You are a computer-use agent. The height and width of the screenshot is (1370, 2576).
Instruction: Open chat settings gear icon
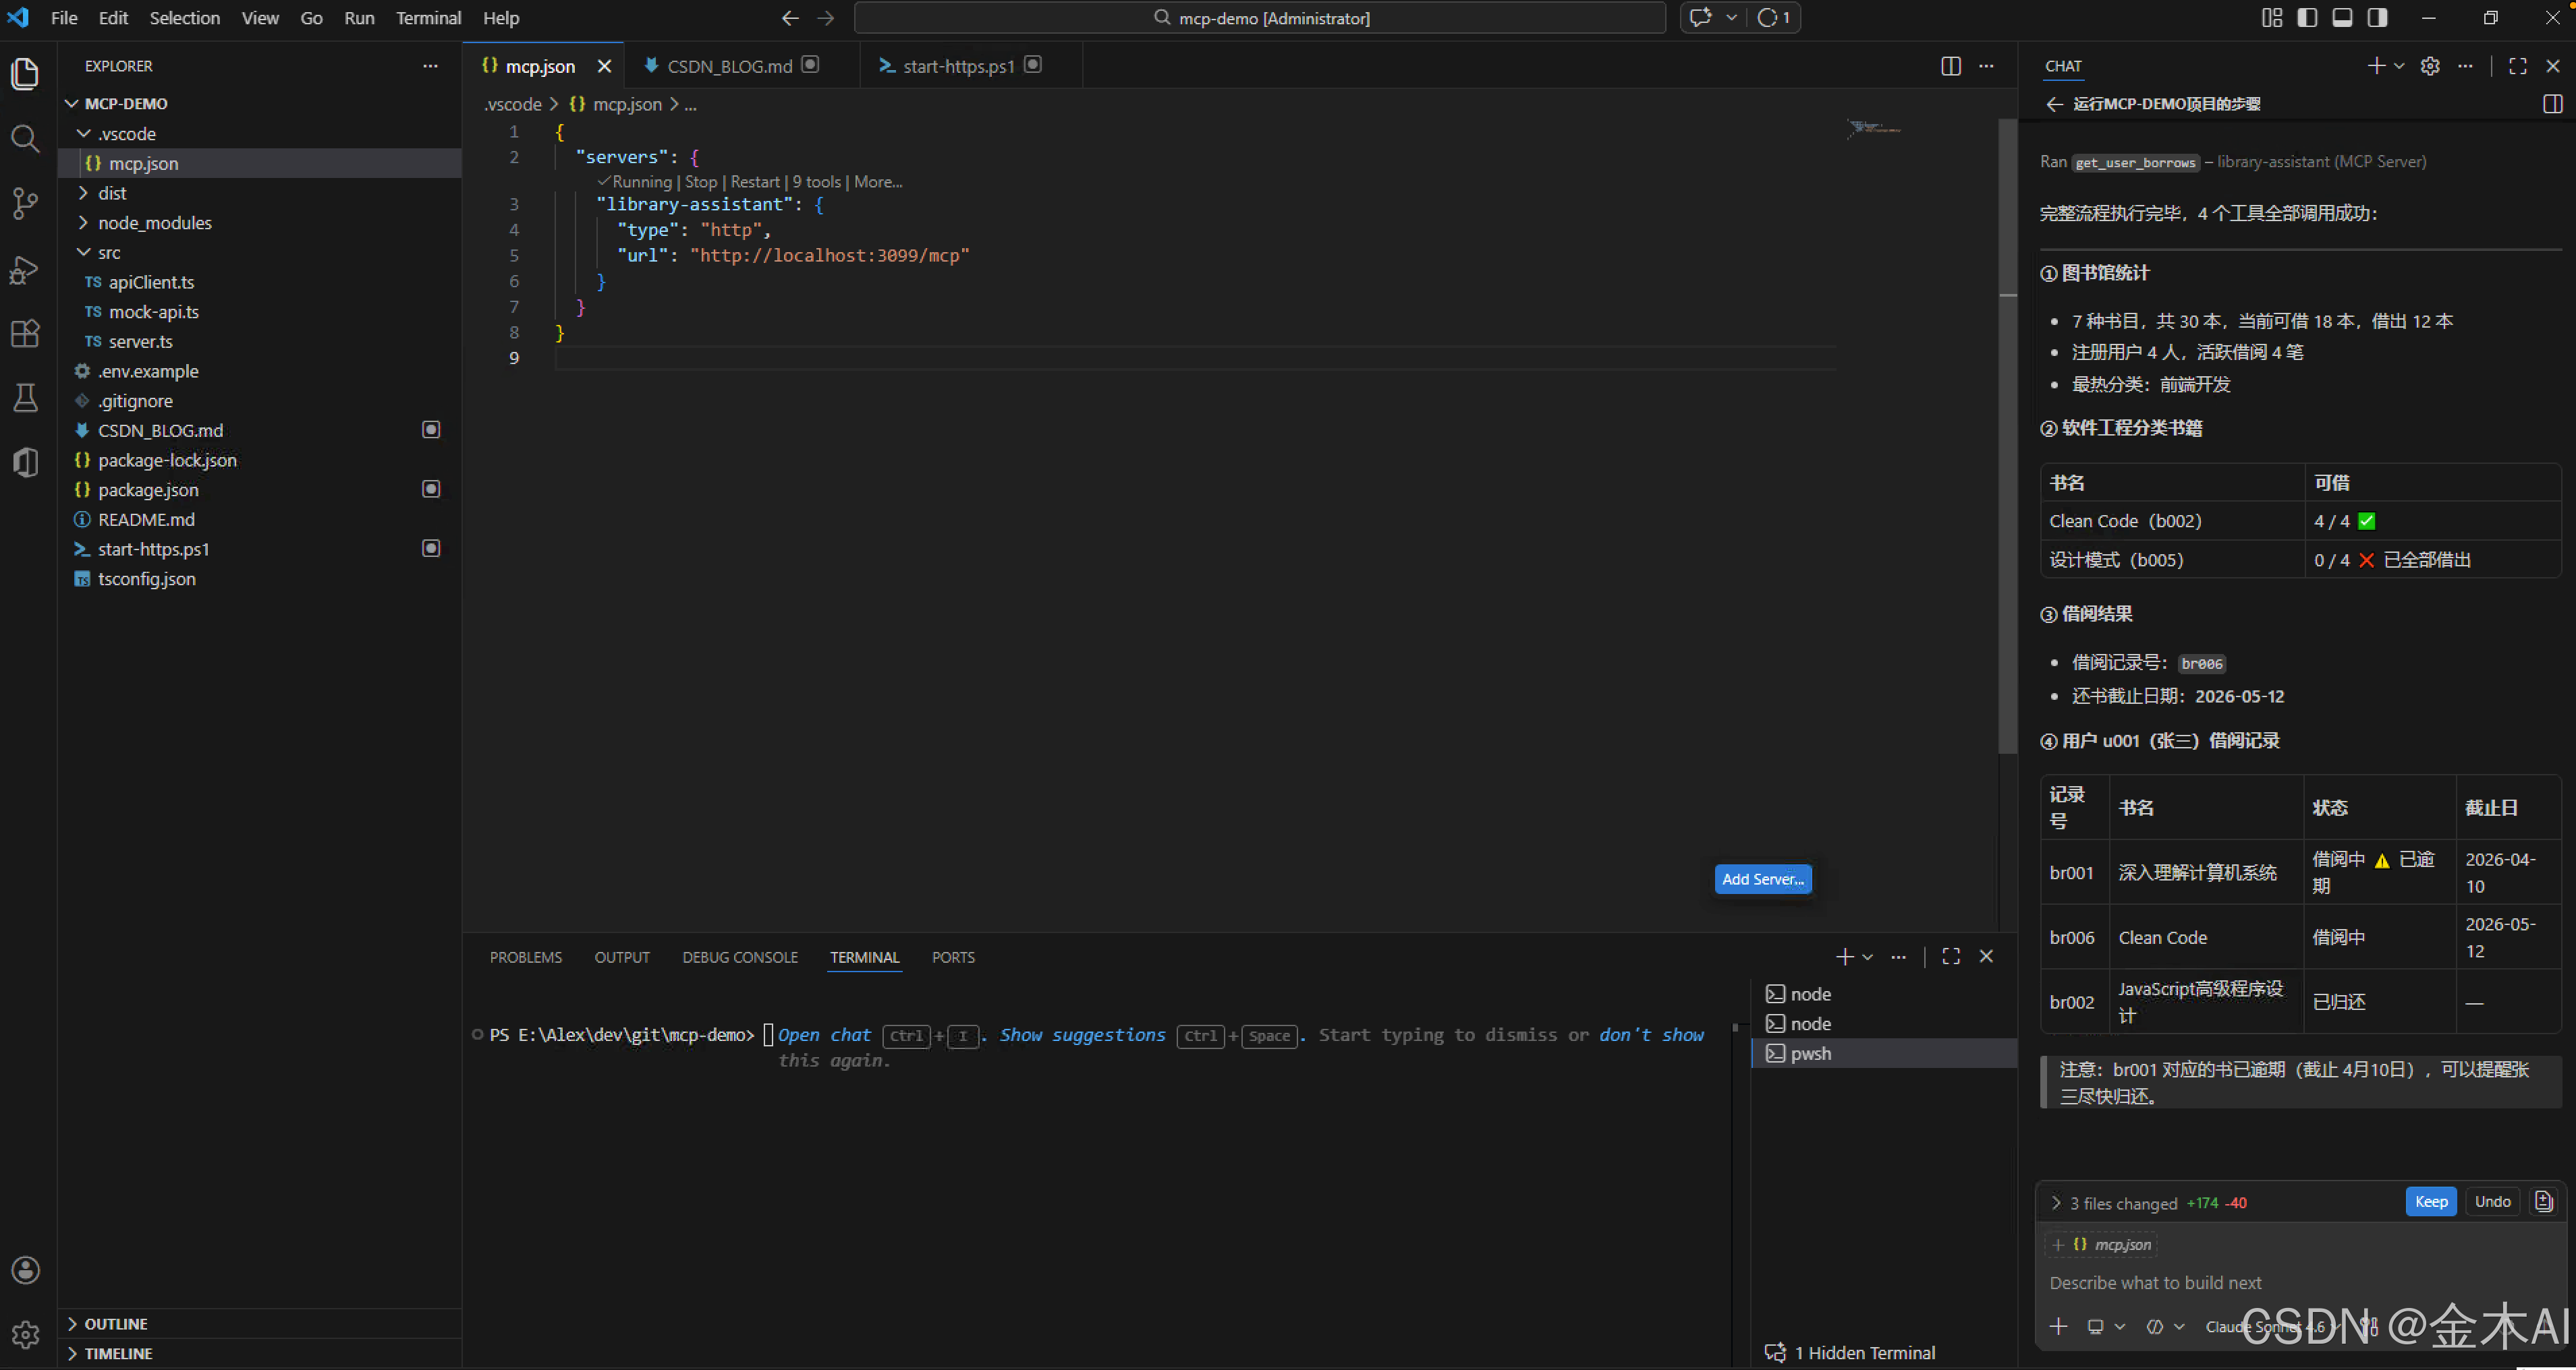(2430, 66)
